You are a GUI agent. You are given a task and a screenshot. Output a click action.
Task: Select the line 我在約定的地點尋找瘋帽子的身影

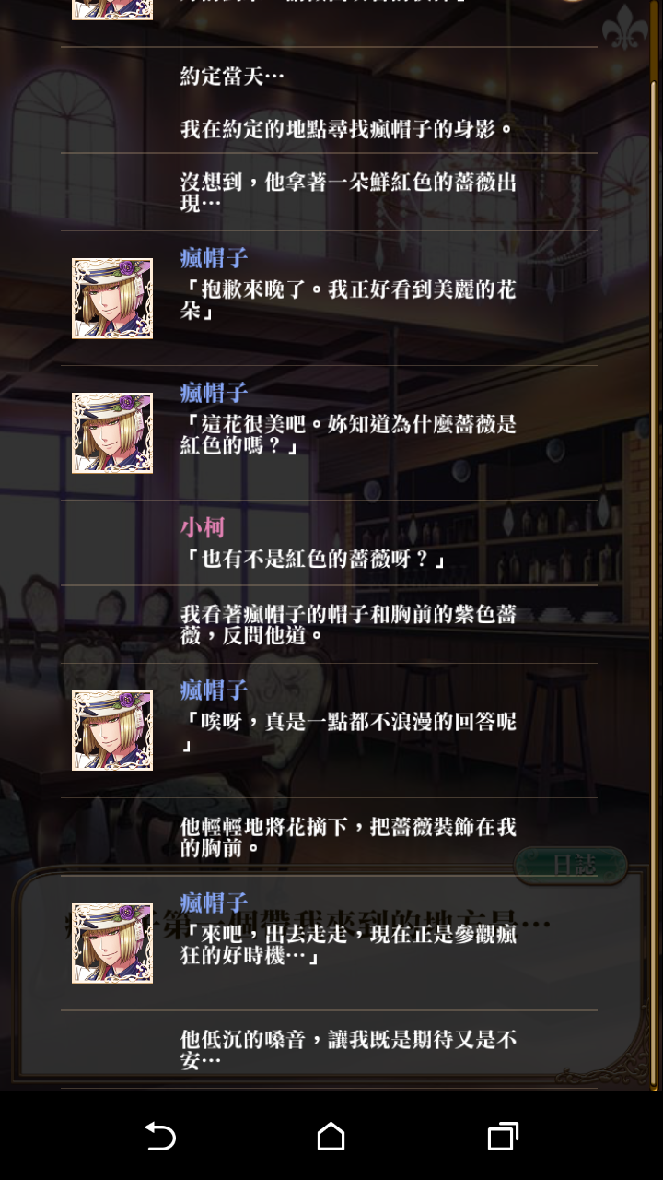pos(329,127)
